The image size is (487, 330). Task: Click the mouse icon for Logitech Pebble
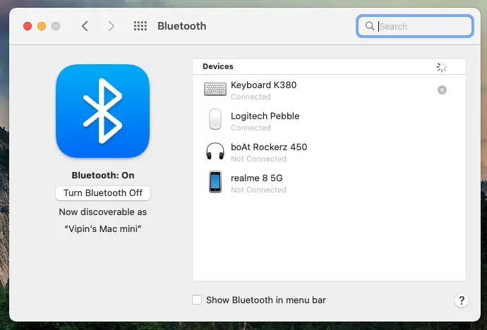[x=215, y=119]
